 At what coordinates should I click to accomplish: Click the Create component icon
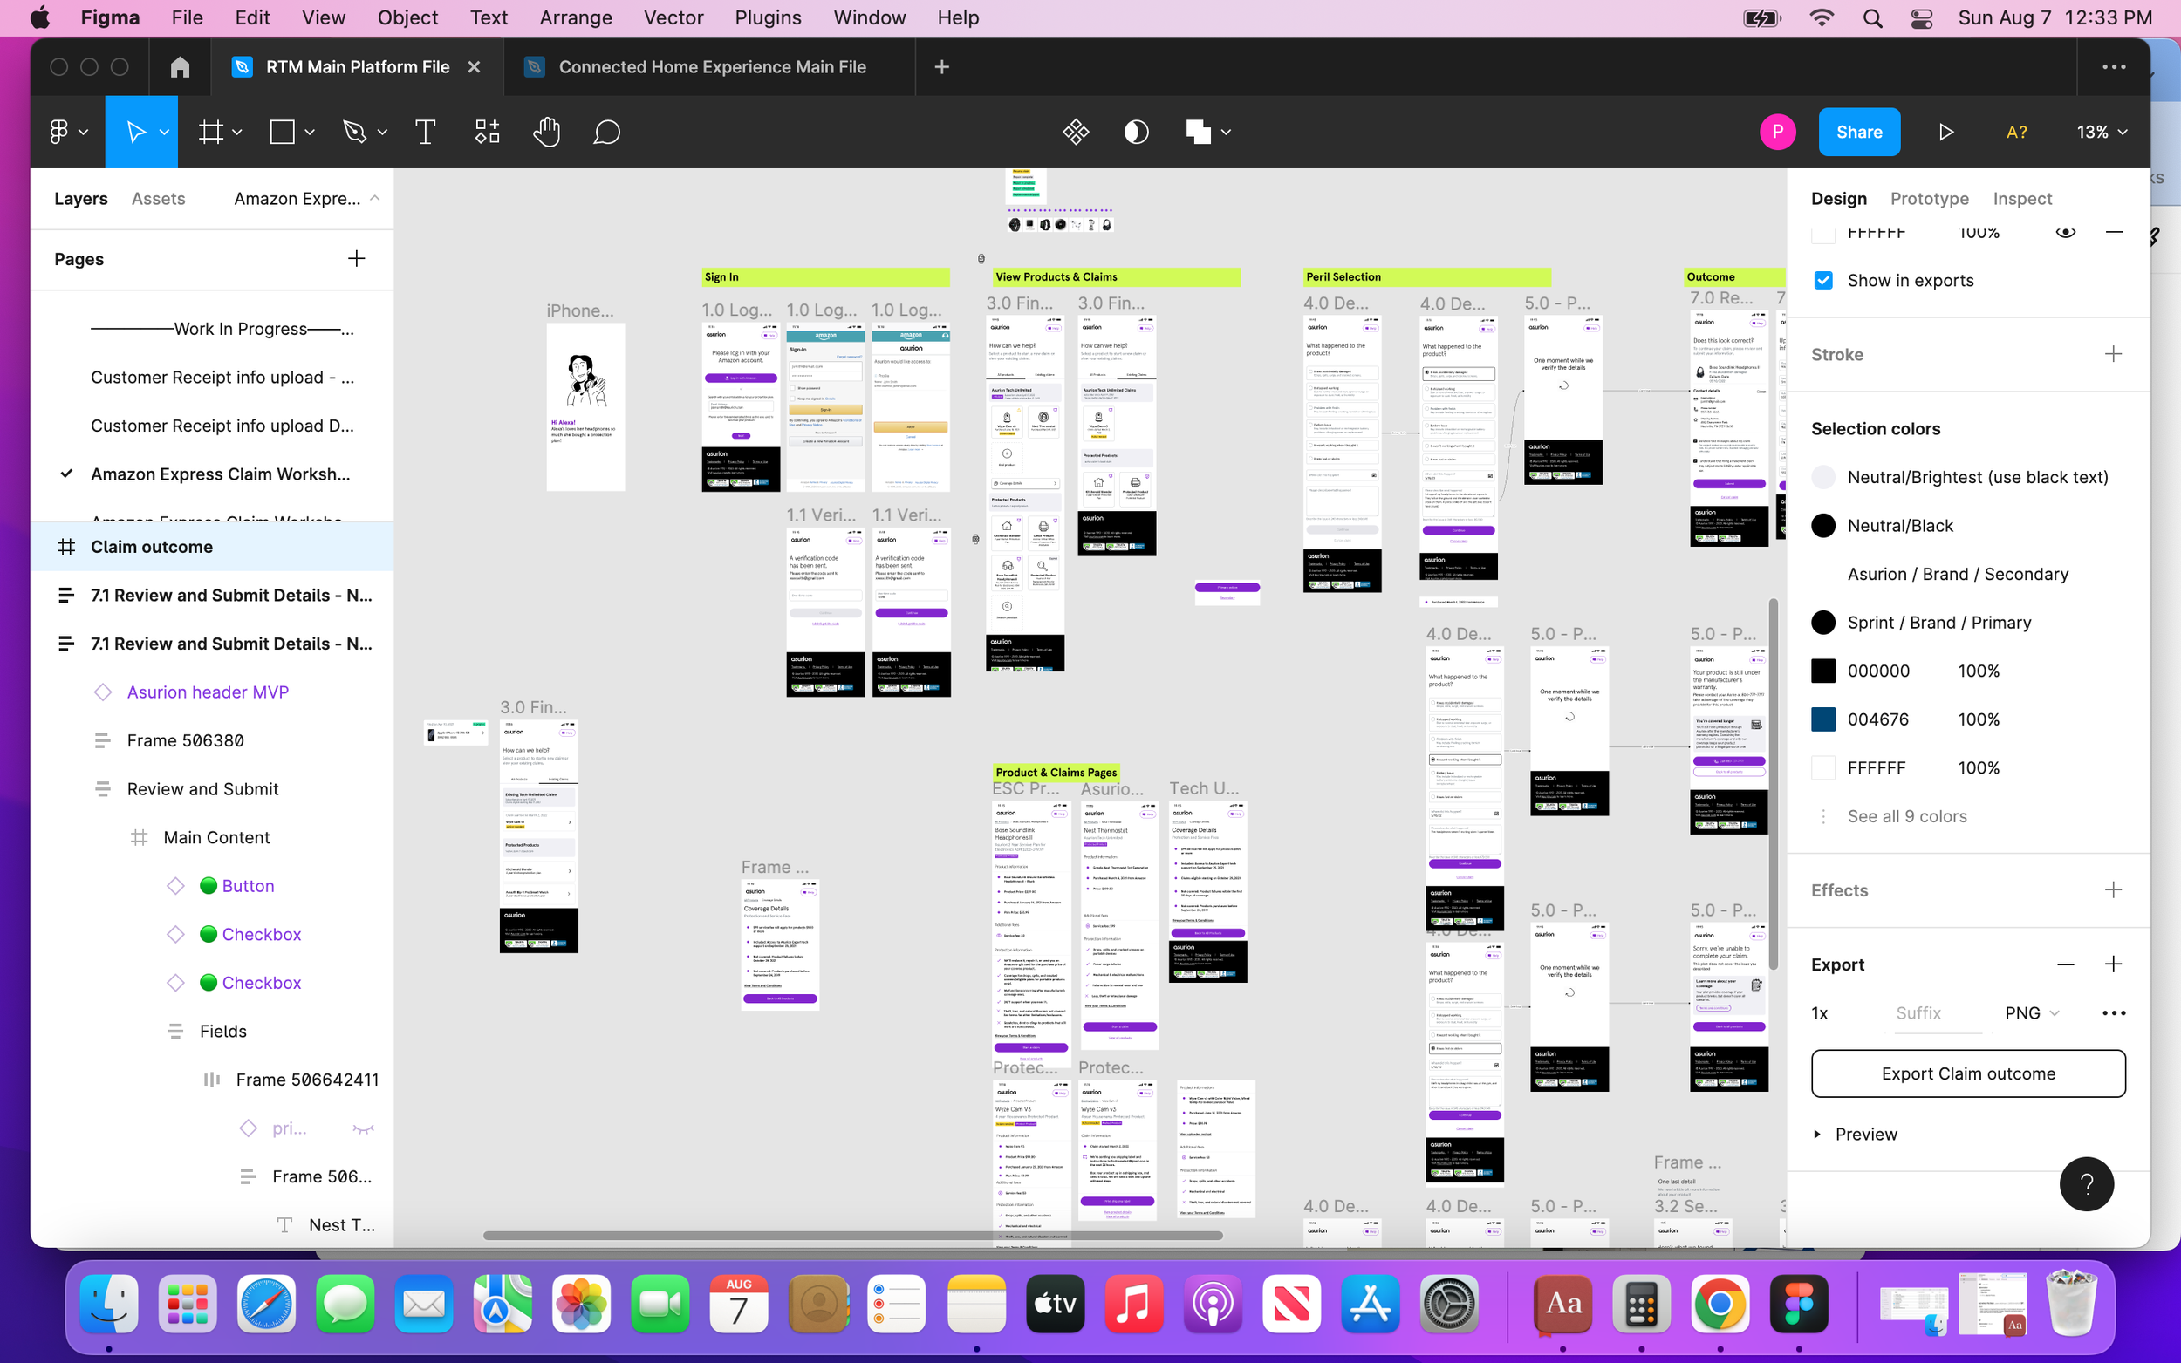click(x=1076, y=133)
